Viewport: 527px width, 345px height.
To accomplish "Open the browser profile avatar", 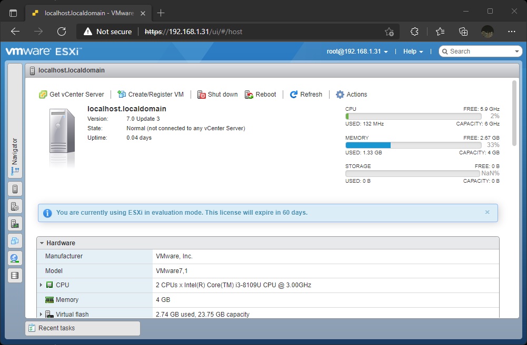I will (488, 32).
